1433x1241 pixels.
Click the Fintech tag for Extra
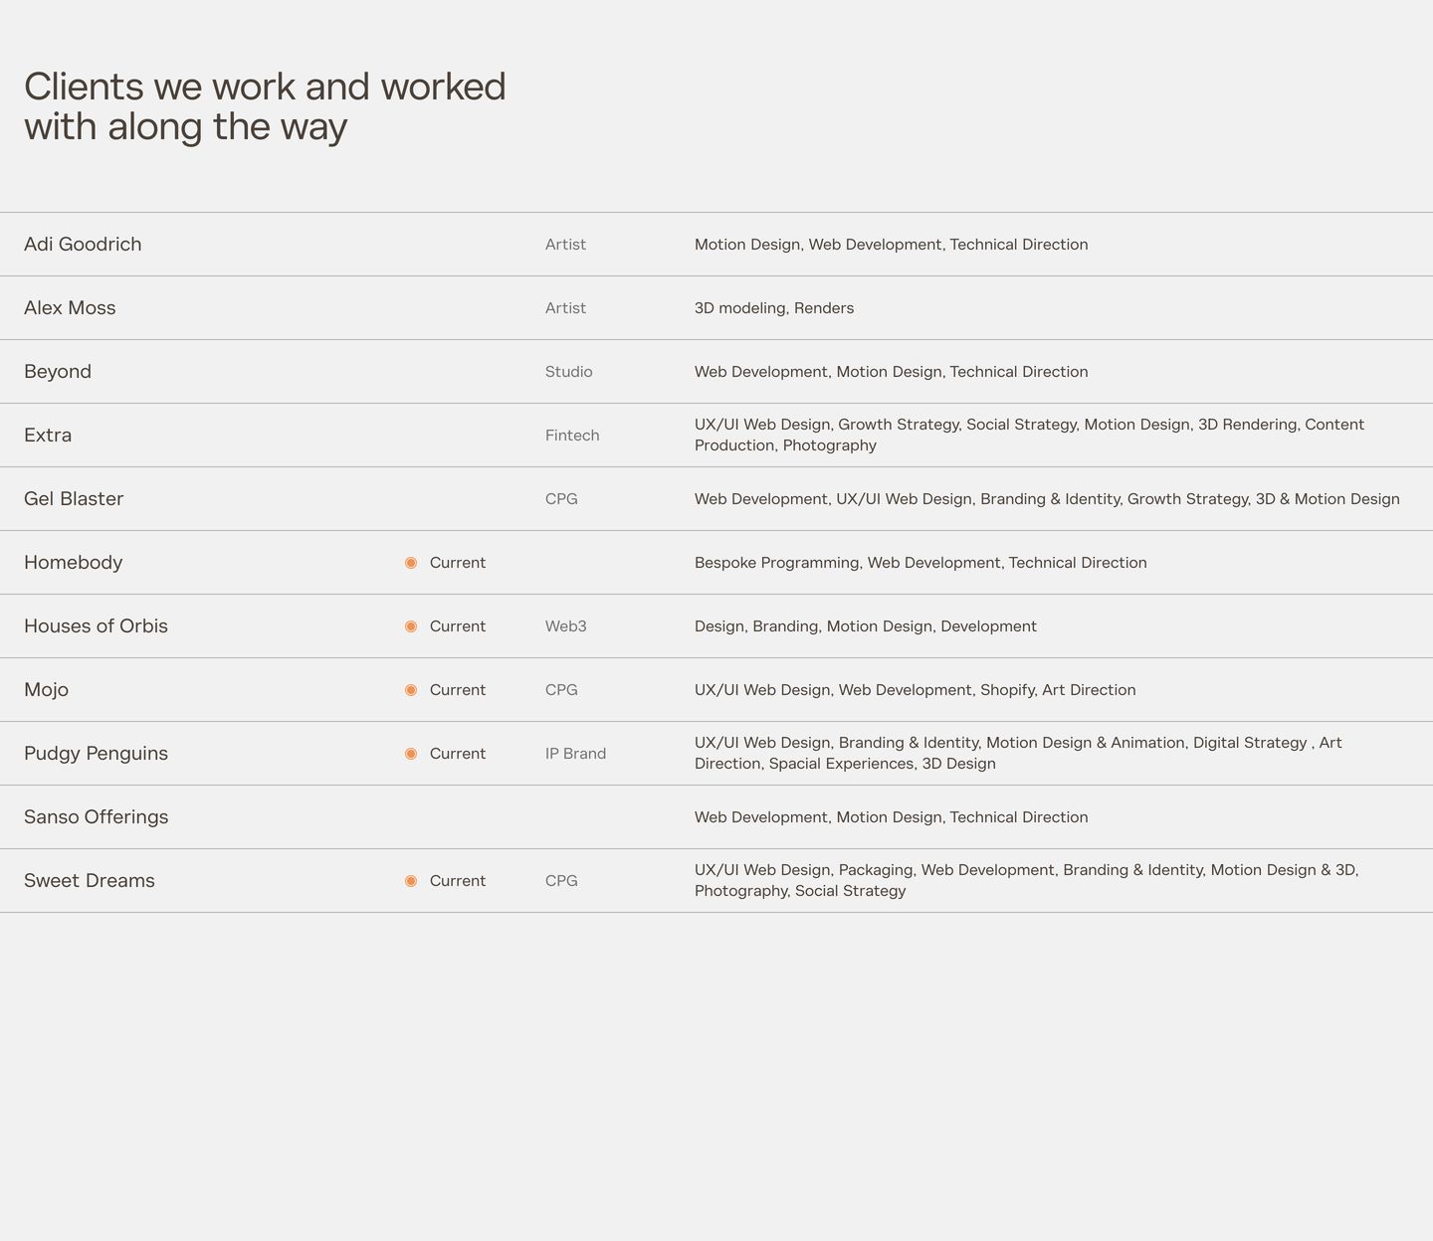click(x=572, y=436)
